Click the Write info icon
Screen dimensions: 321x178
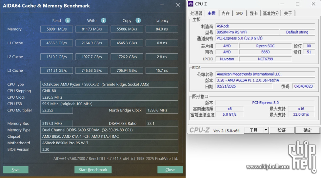coord(104,20)
